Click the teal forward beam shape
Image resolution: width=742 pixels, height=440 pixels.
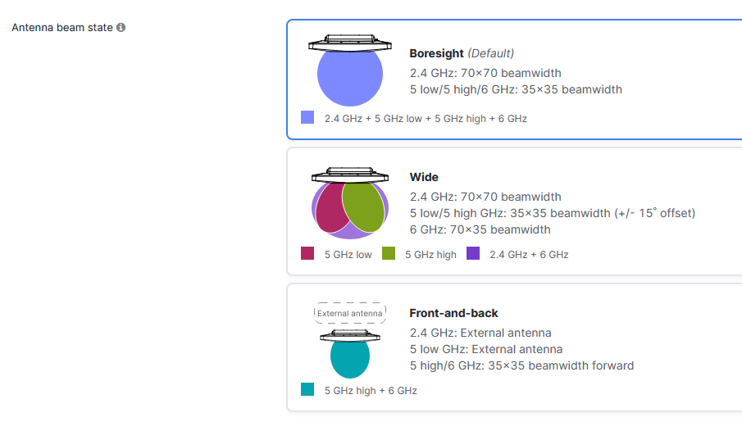[350, 358]
